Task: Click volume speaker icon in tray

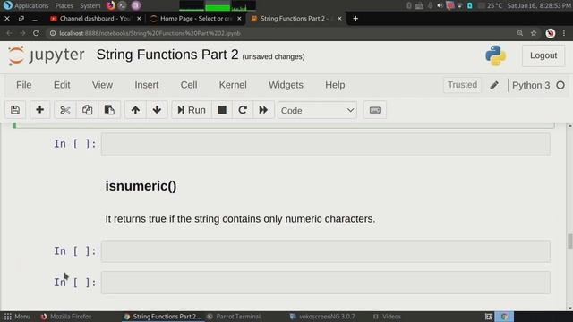Action: [x=440, y=5]
